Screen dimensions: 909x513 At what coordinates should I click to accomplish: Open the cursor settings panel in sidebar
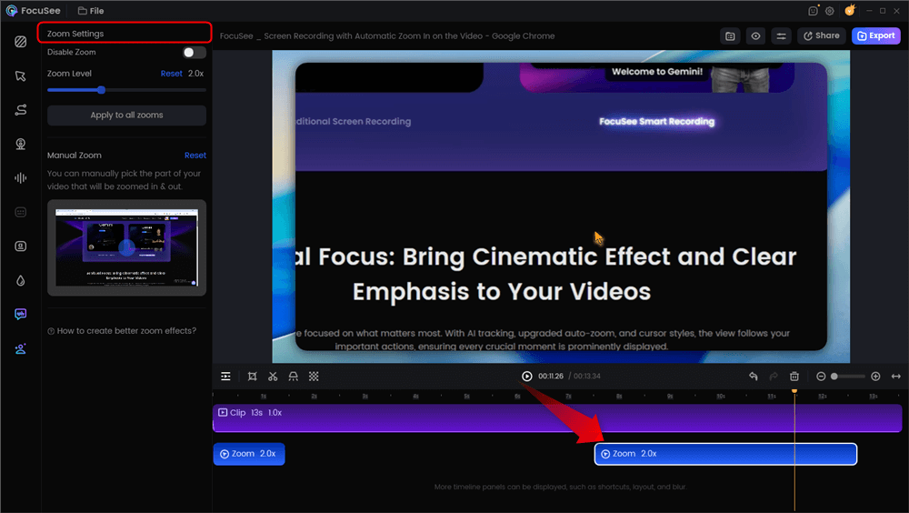20,75
